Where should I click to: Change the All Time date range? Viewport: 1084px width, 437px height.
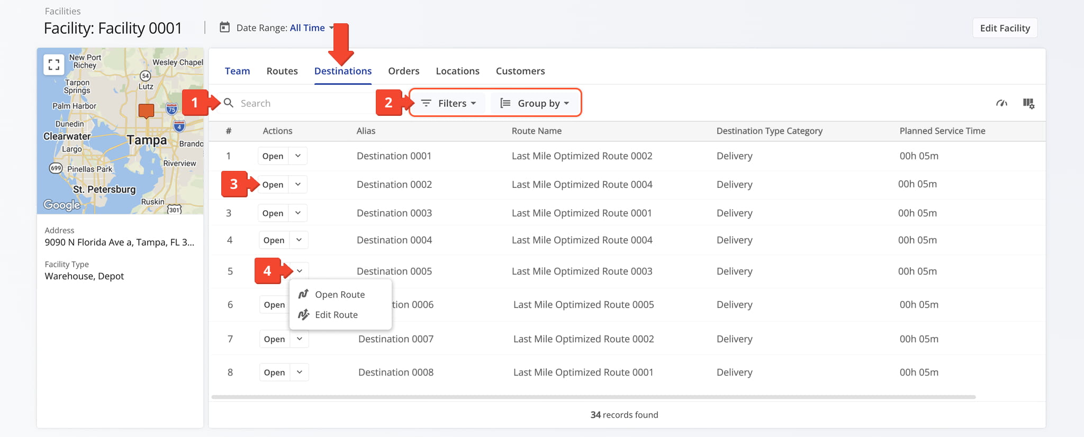point(308,28)
